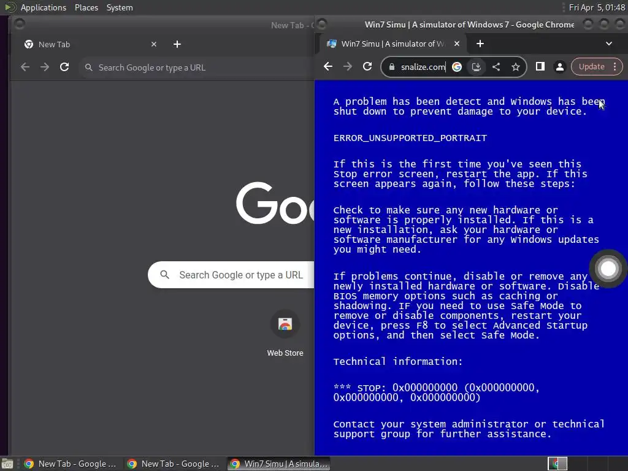This screenshot has width=628, height=471.
Task: Click the floating circular button on the blue screen
Action: (608, 269)
